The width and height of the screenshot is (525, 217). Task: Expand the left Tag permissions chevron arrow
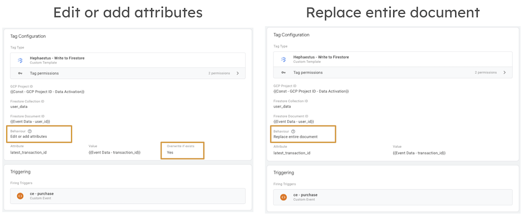pos(237,73)
